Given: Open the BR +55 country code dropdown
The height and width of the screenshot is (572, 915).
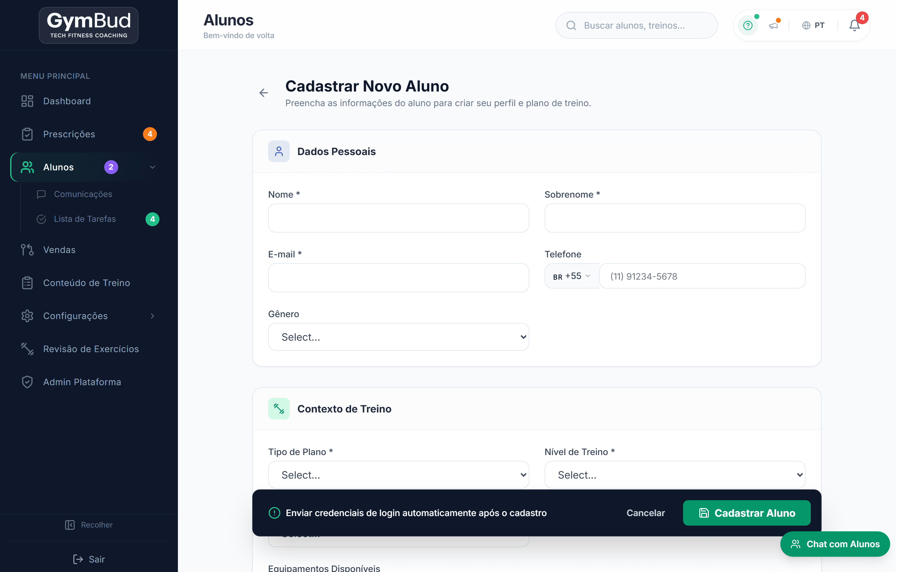Looking at the screenshot, I should coord(572,276).
